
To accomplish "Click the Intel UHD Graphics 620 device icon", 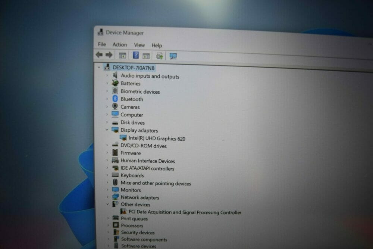I will [x=123, y=138].
